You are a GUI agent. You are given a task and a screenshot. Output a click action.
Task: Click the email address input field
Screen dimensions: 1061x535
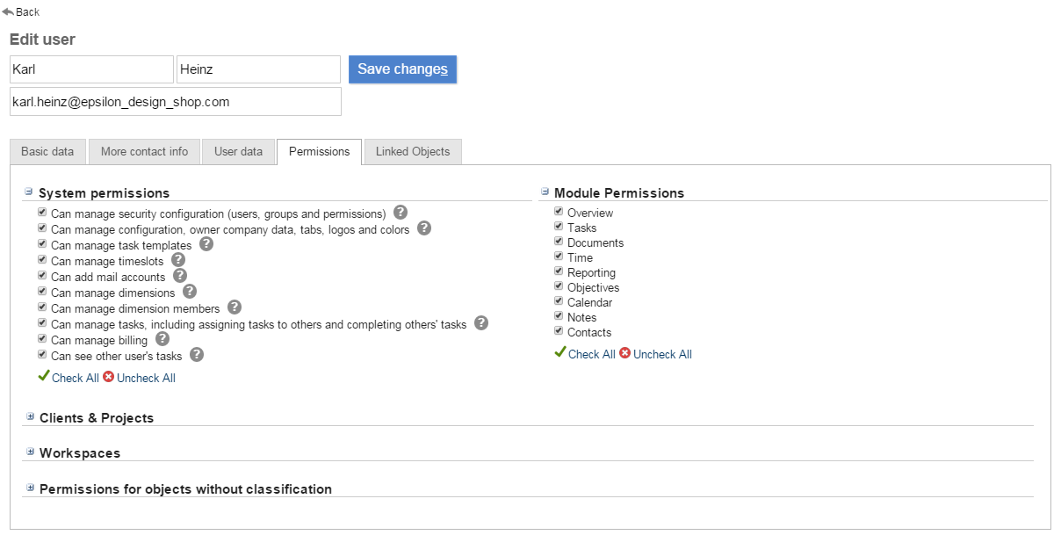(x=175, y=102)
